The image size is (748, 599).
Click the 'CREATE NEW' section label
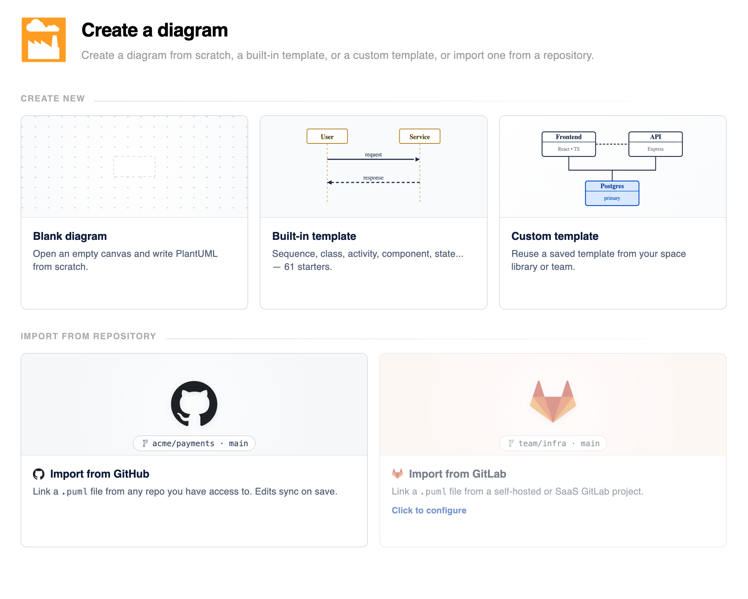point(53,99)
